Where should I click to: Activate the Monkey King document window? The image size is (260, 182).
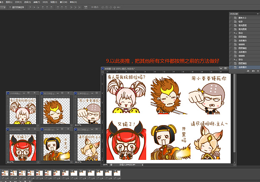click(x=56, y=109)
